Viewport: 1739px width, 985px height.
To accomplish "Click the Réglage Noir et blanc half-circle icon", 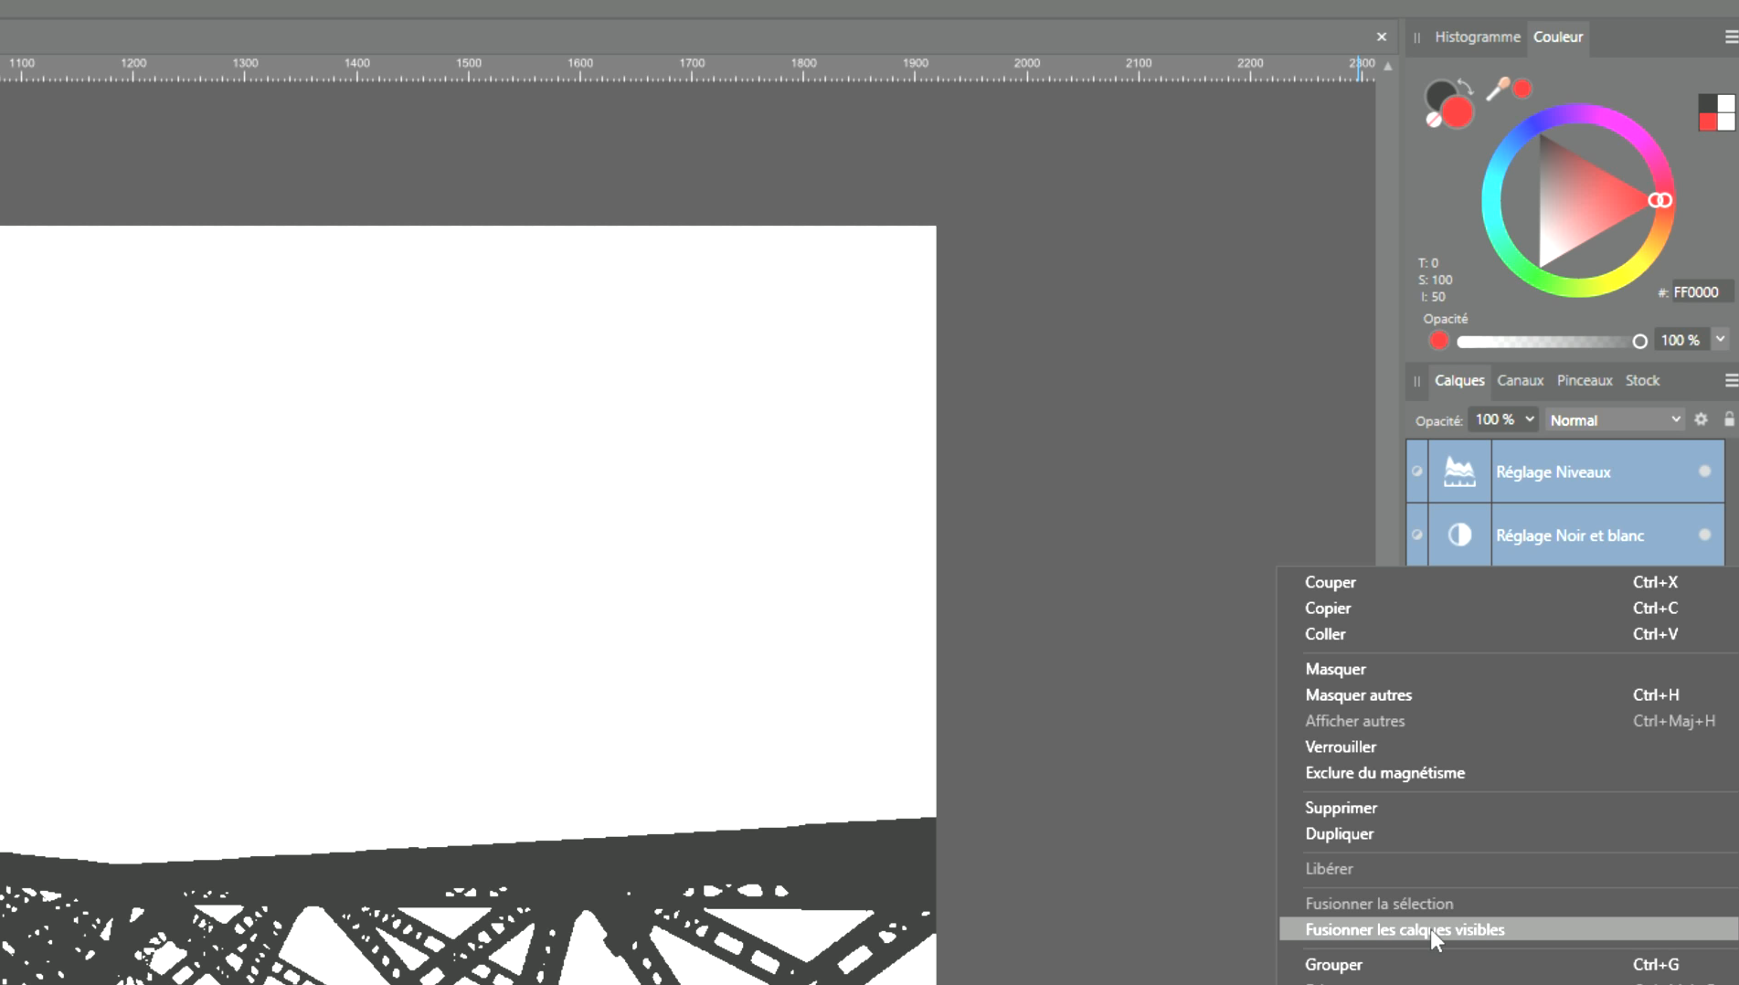I will [x=1459, y=535].
